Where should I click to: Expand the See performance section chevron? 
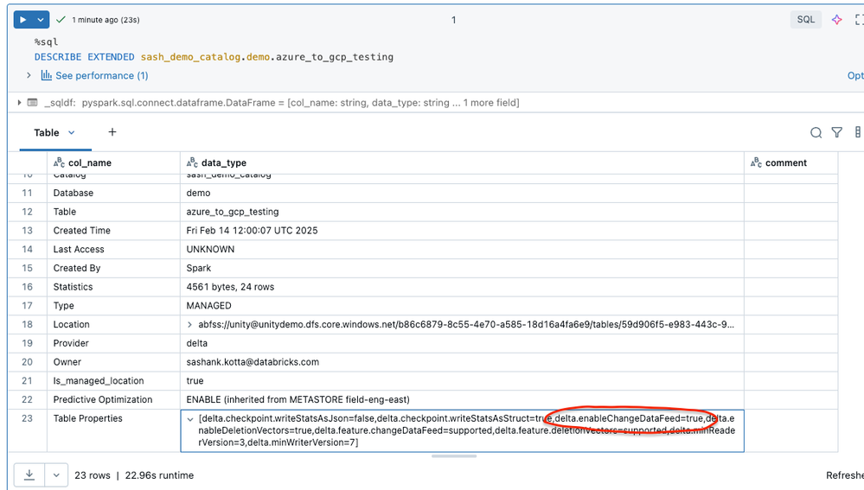29,76
